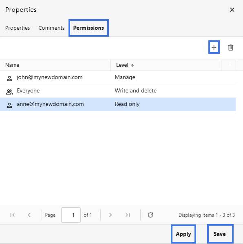Refresh the permissions list
The height and width of the screenshot is (244, 243).
click(150, 215)
